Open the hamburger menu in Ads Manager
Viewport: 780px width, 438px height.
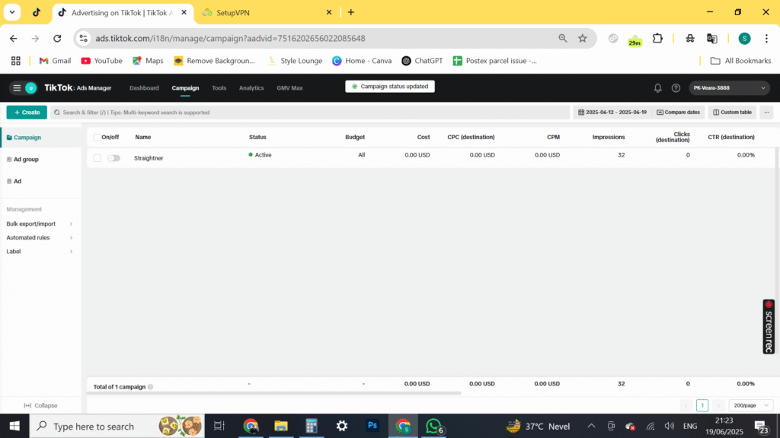pyautogui.click(x=16, y=88)
